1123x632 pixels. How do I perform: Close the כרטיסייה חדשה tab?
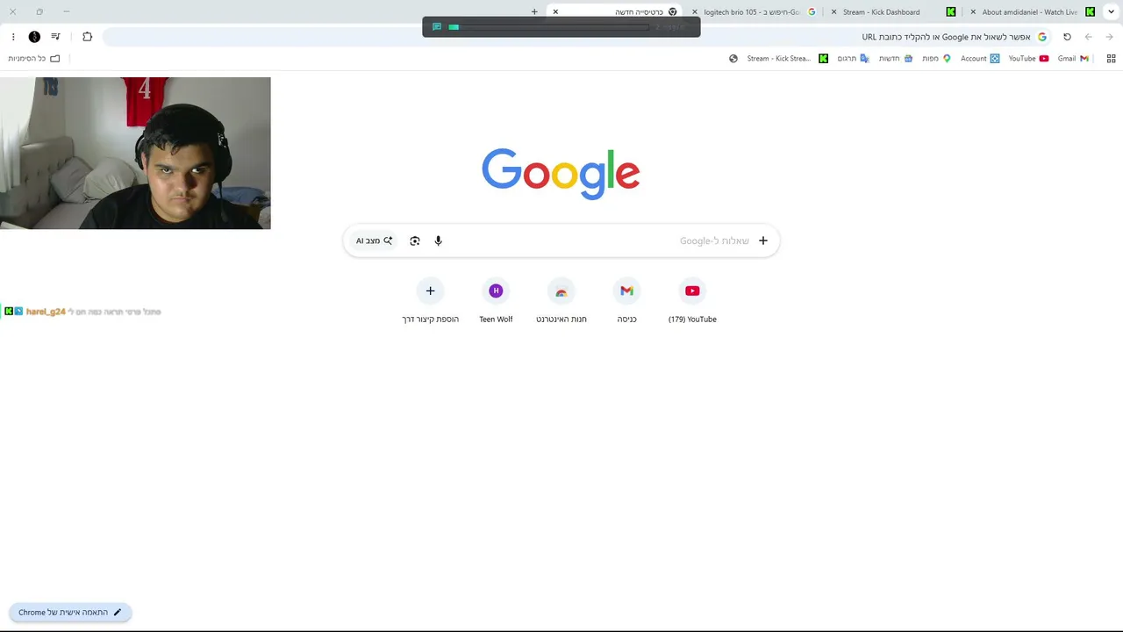(x=555, y=12)
